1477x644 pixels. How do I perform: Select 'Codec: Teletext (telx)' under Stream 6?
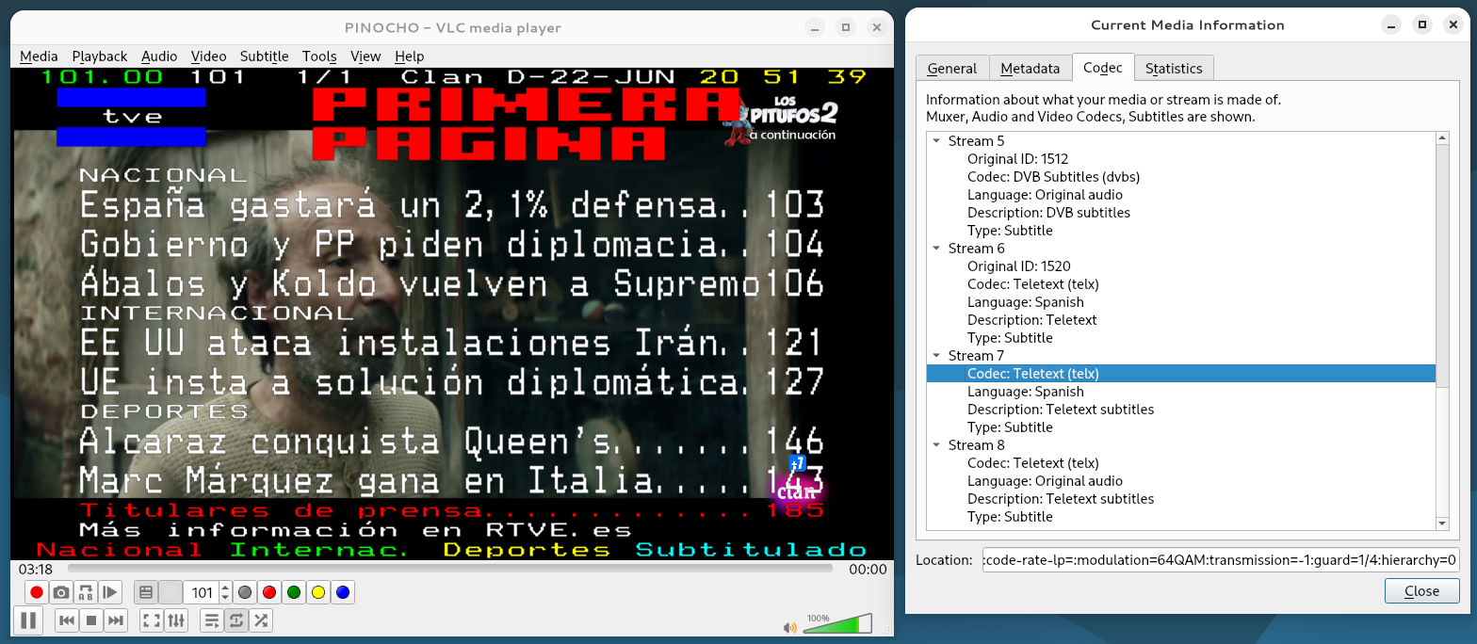1181,284
